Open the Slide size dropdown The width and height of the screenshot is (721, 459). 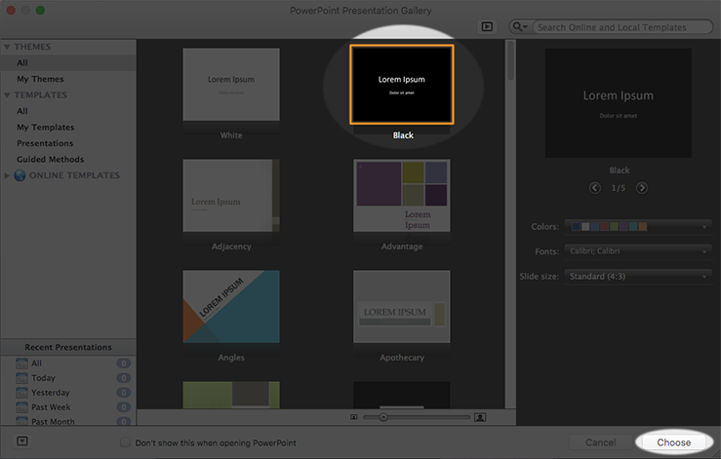tap(638, 276)
